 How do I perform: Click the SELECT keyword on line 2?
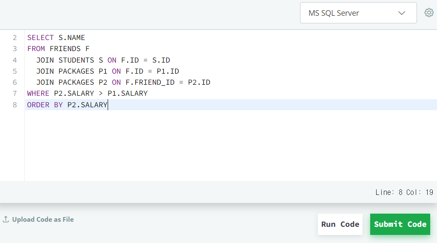(x=40, y=37)
